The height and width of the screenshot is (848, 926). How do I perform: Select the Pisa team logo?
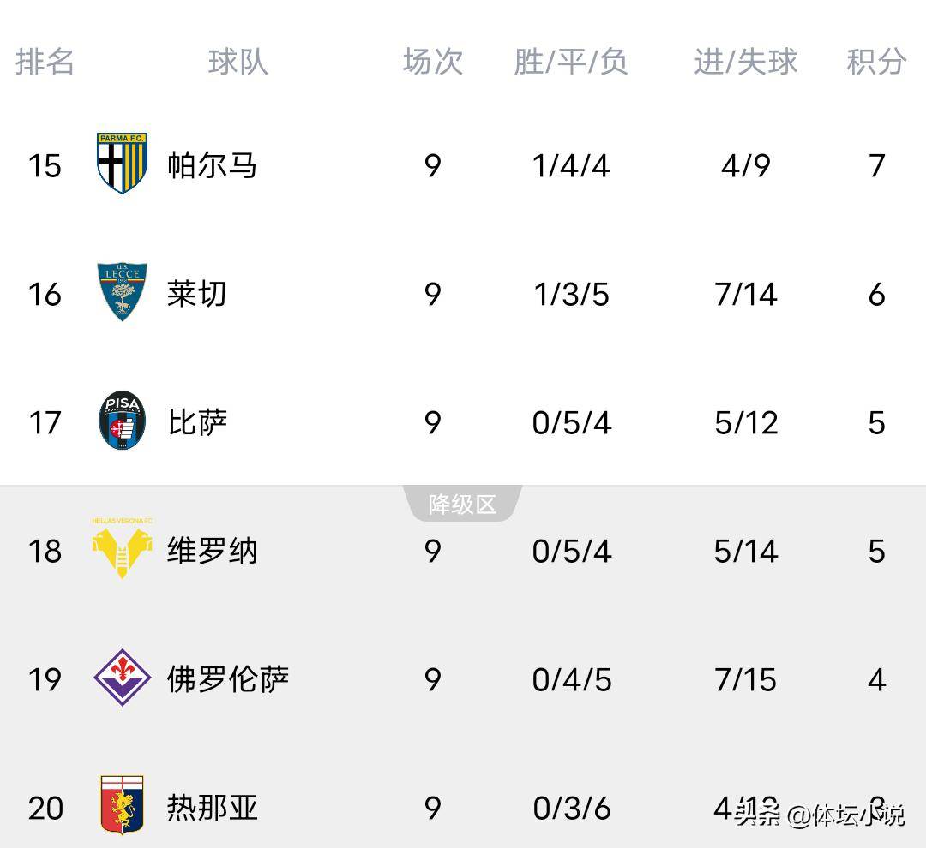coord(121,421)
